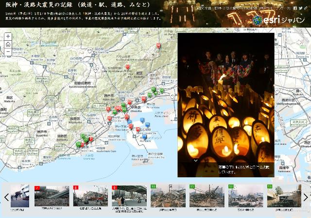Select green map marker 17
311x218 pixels.
coord(83,136)
